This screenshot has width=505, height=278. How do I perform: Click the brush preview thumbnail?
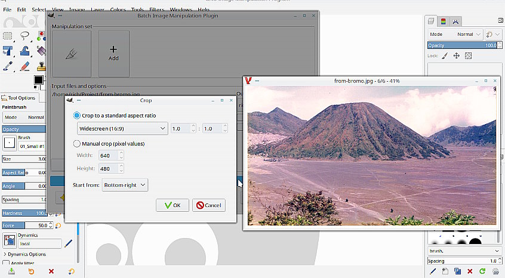pos(10,143)
